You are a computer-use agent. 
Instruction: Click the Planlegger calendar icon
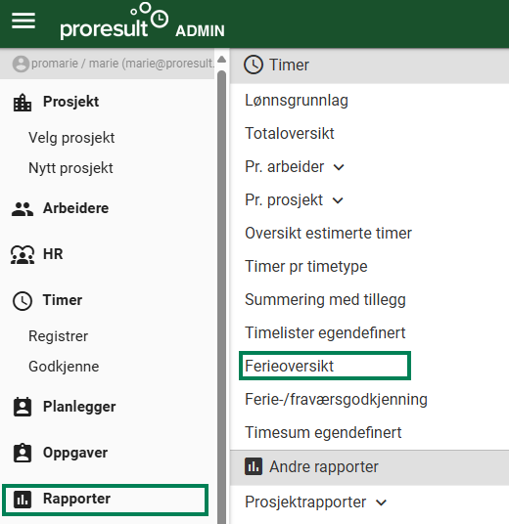click(x=23, y=407)
